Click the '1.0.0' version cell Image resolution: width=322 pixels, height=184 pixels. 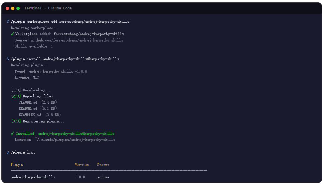point(80,177)
